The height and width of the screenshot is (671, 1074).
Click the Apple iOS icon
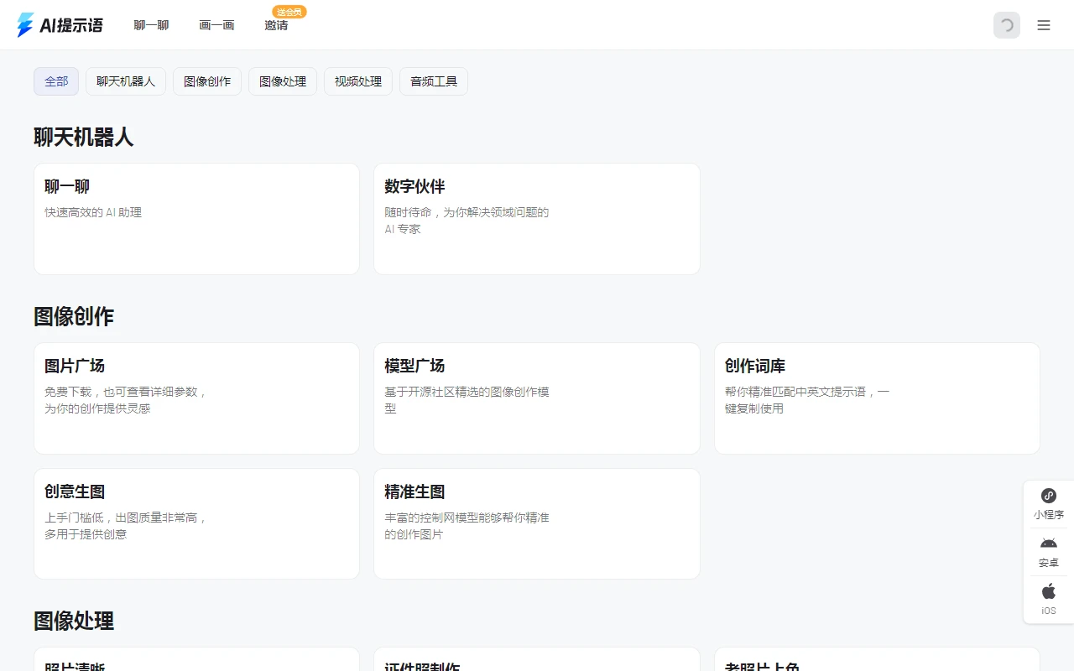click(1048, 596)
